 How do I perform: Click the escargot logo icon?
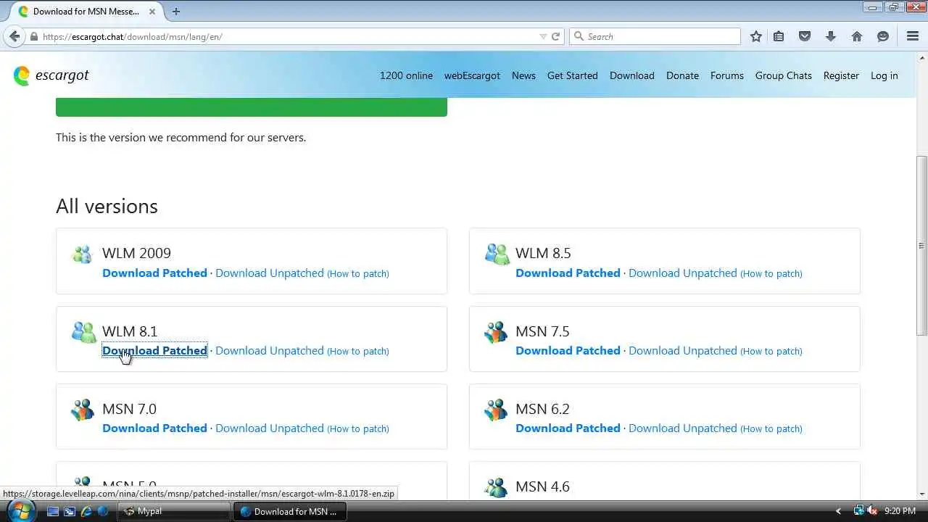coord(22,75)
